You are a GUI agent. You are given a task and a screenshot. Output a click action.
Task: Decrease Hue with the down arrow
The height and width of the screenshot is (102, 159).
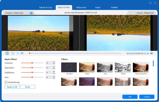coord(54,78)
